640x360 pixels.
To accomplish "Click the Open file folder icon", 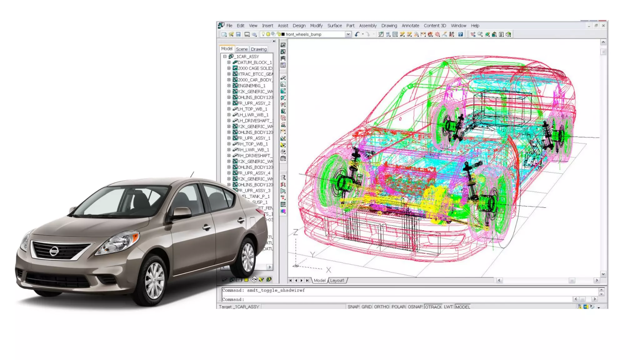I will pyautogui.click(x=231, y=34).
